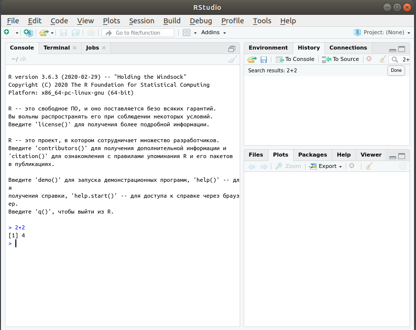This screenshot has height=330, width=416.
Task: Select the History tab
Action: click(x=309, y=48)
